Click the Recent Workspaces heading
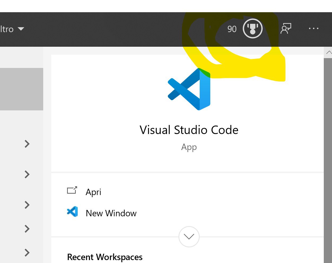 click(x=105, y=257)
